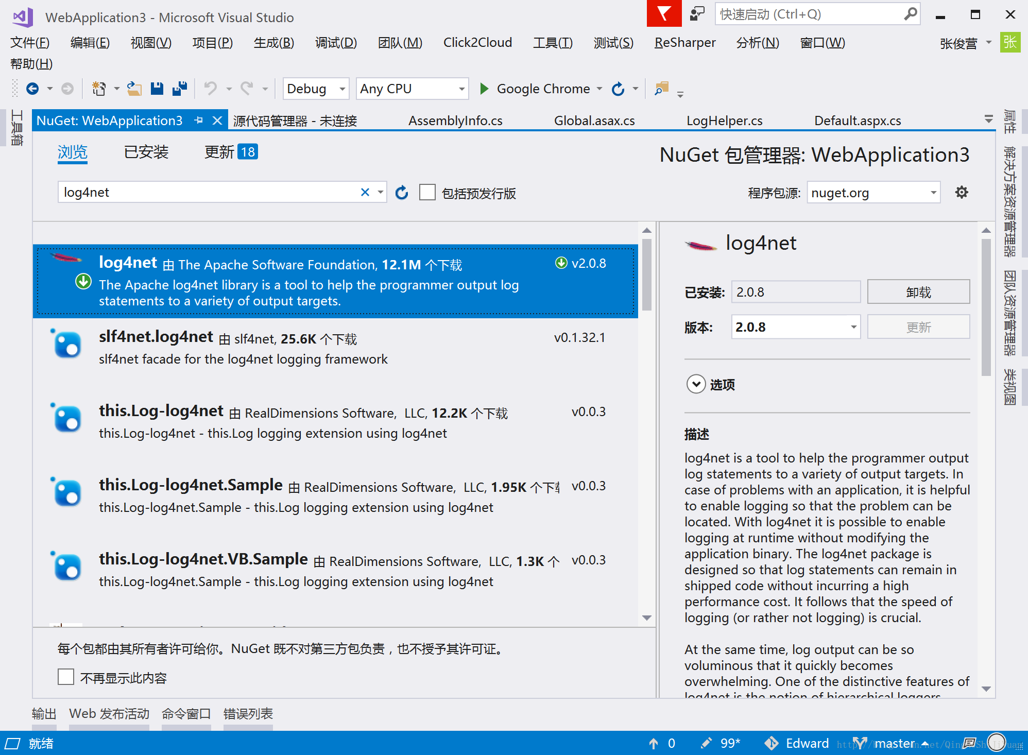
Task: Open the Debug configuration dropdown
Action: [x=316, y=89]
